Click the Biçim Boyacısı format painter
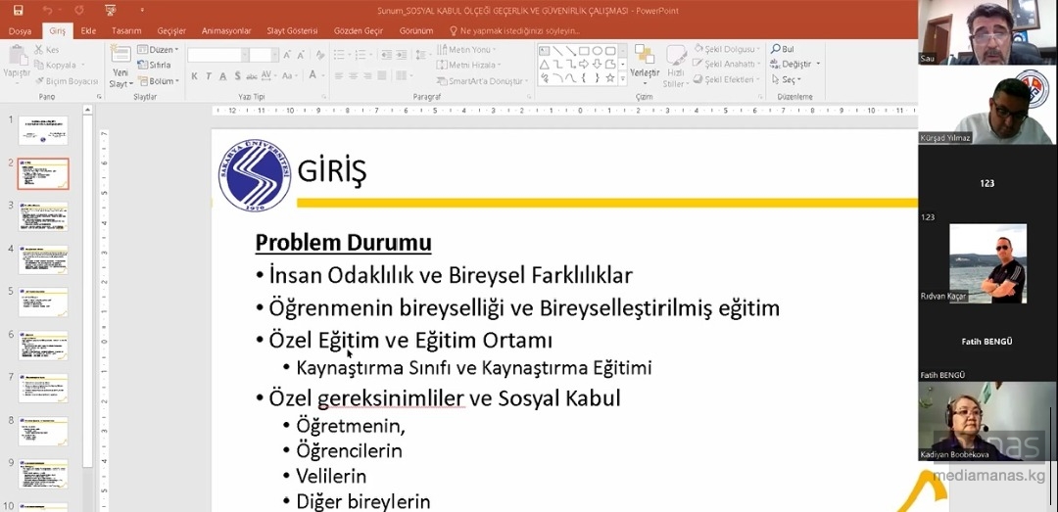 [67, 81]
